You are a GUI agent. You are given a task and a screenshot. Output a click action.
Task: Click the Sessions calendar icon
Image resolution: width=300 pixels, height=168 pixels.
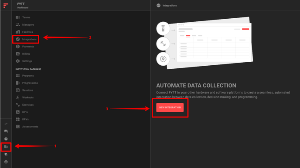click(x=18, y=90)
